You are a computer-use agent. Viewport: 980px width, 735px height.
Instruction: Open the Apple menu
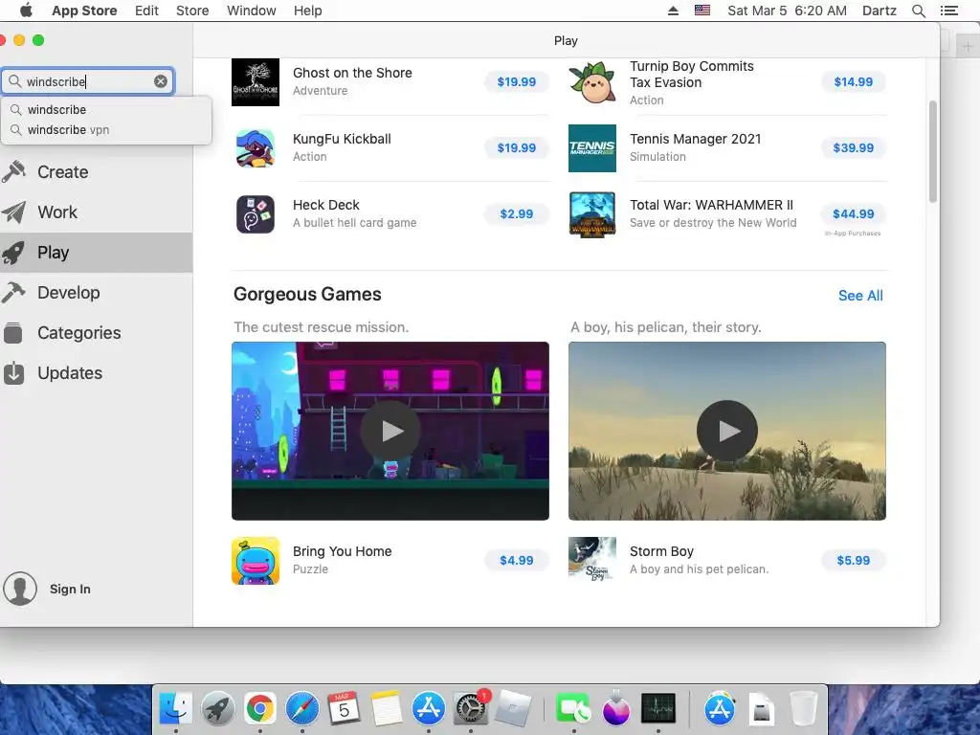[26, 10]
